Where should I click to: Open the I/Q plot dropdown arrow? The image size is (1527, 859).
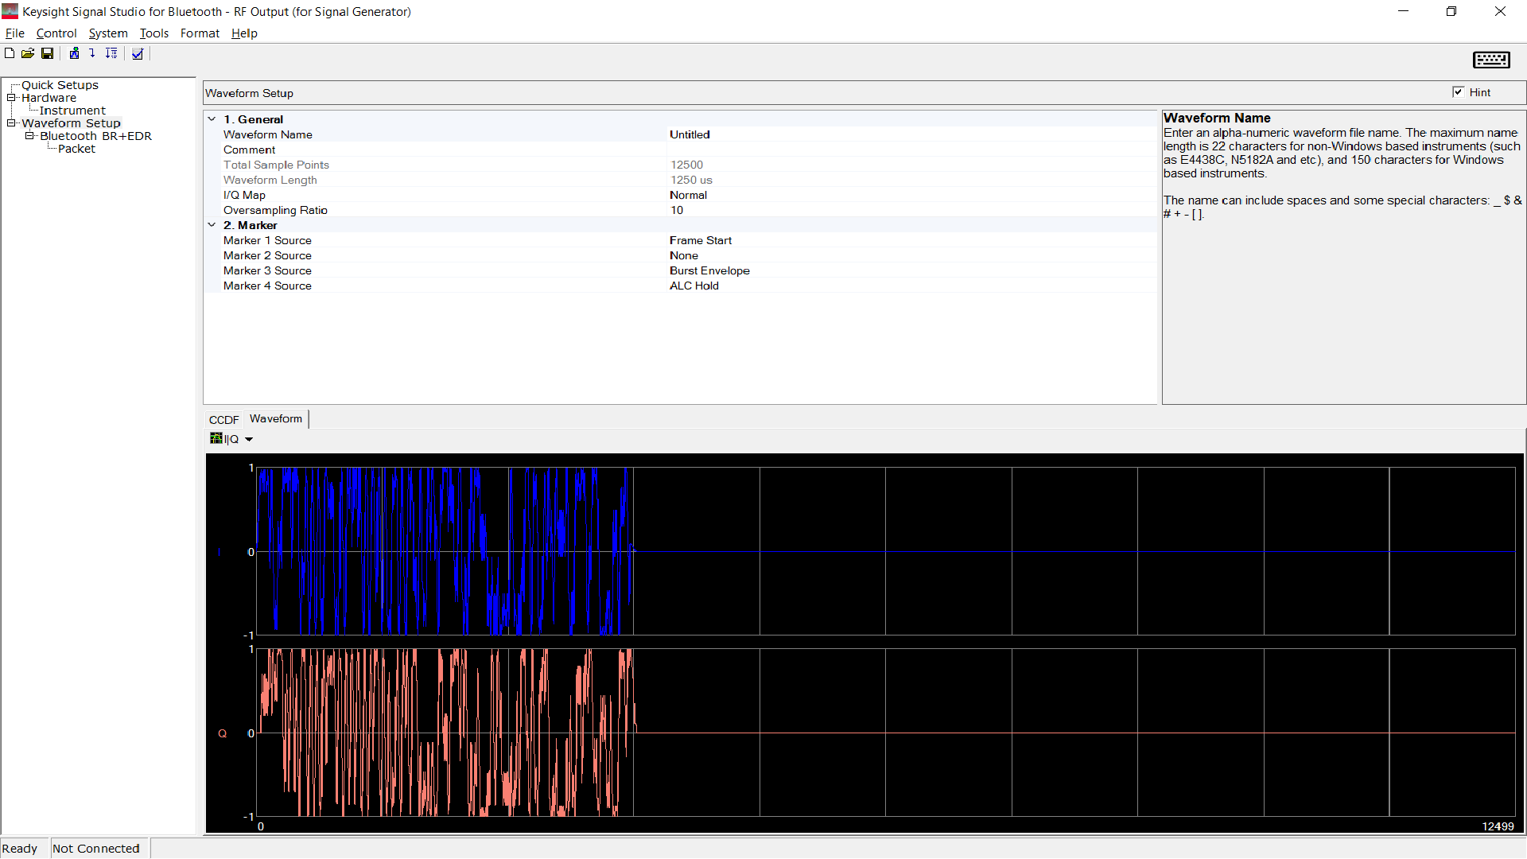tap(249, 439)
